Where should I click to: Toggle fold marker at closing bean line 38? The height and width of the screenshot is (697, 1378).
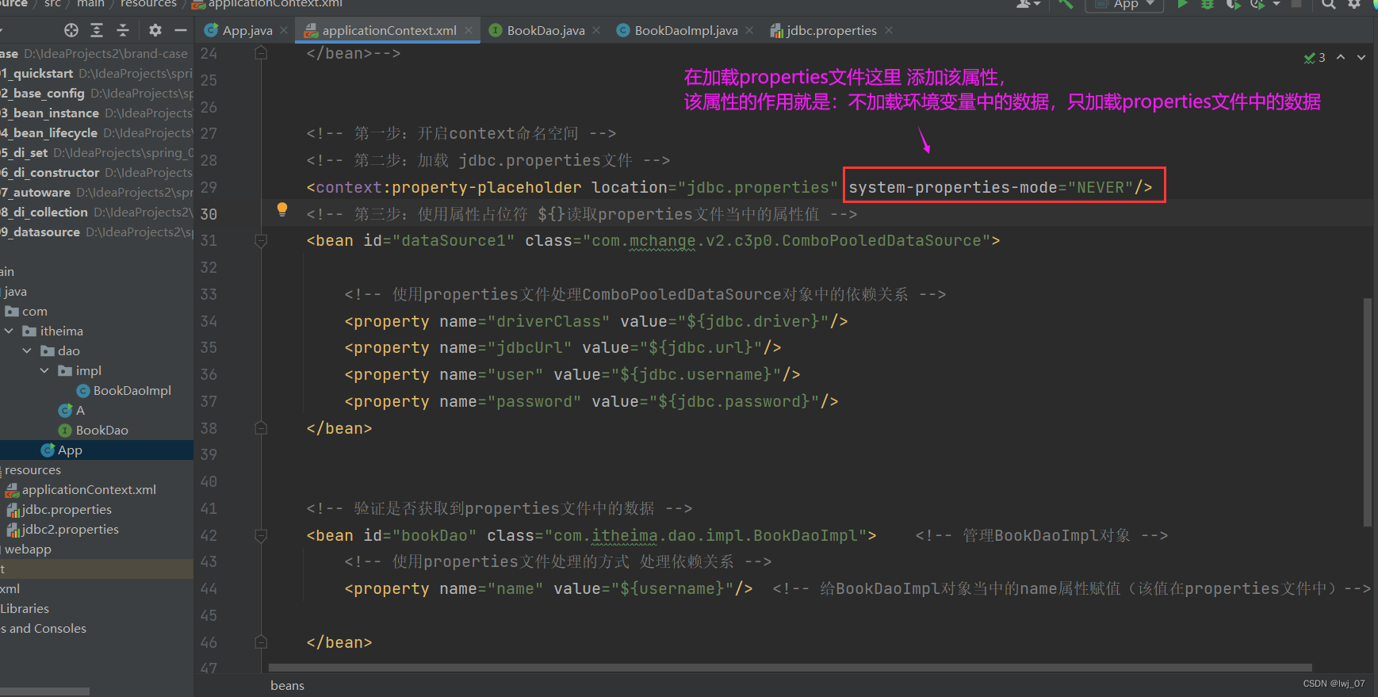pyautogui.click(x=261, y=428)
